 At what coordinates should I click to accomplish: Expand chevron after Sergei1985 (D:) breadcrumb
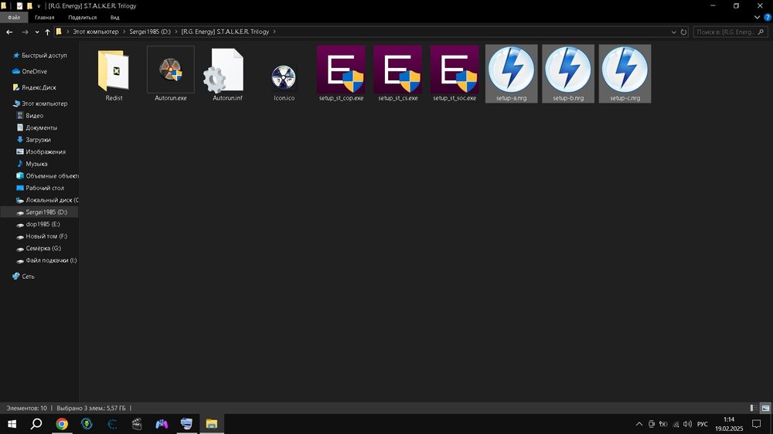click(x=176, y=32)
